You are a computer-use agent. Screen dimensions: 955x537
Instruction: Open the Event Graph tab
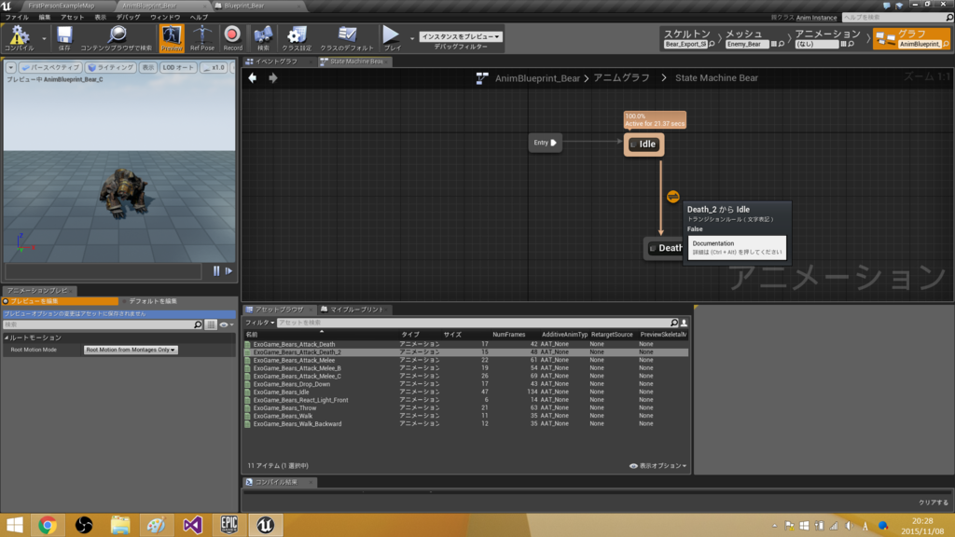(x=275, y=62)
